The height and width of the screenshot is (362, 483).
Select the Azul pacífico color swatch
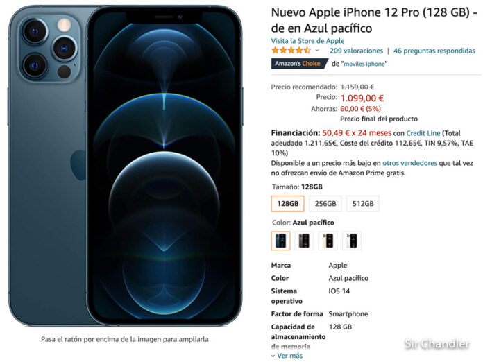coord(280,241)
